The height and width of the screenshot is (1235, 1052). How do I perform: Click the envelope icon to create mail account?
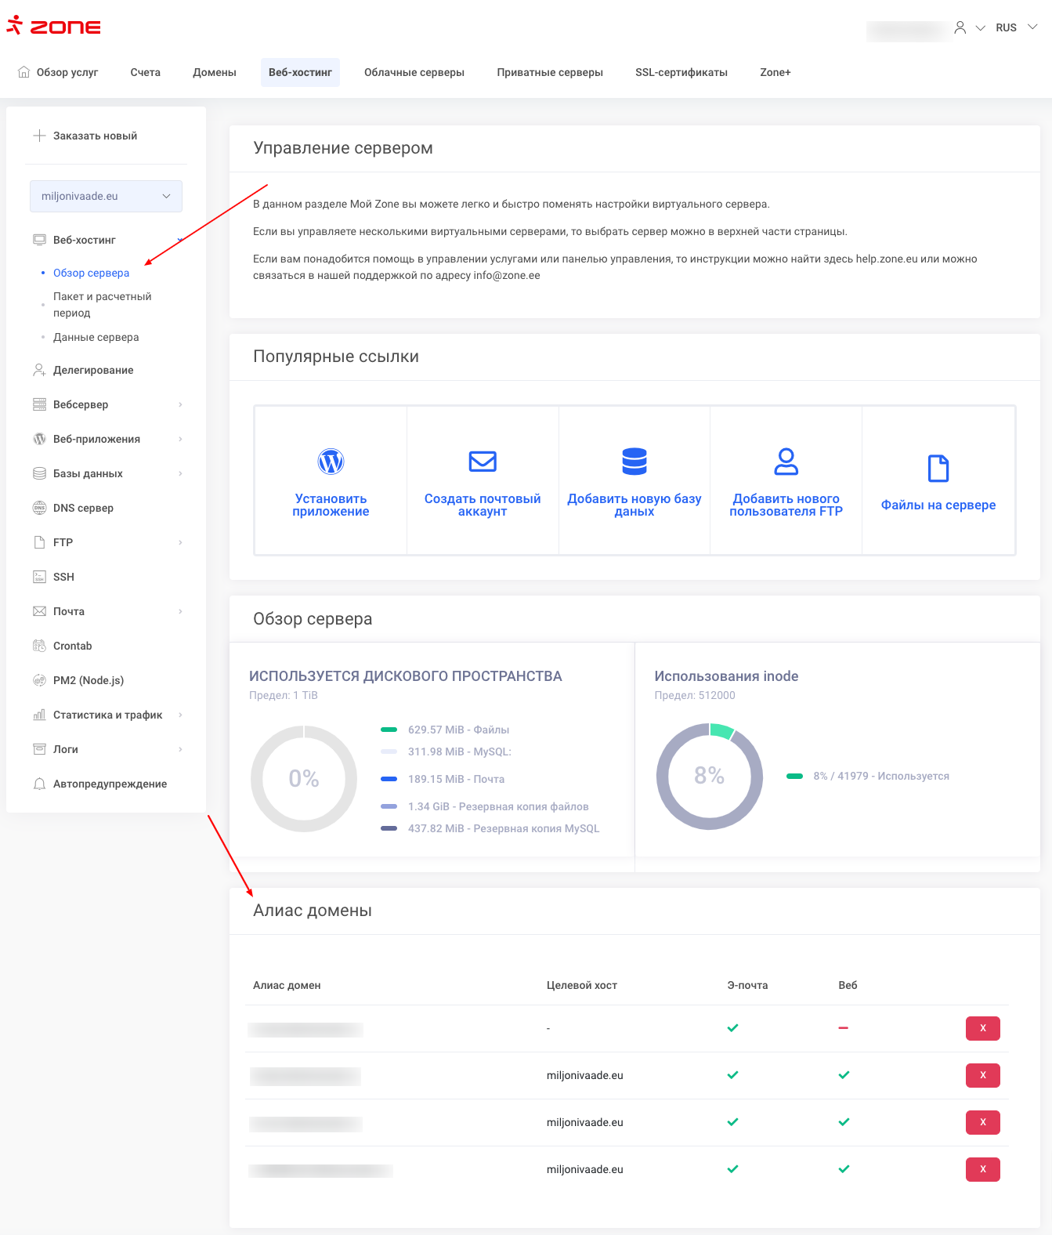click(x=483, y=462)
